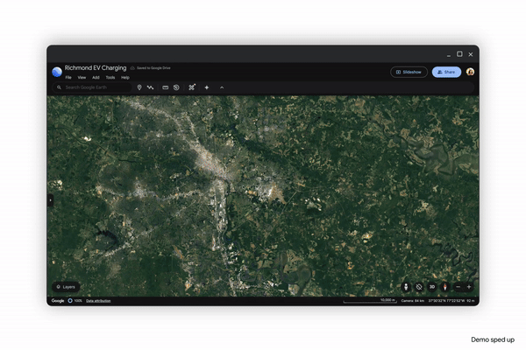Click the satellite-shaped icon in the toolbar
Screen dimensions: 526x350
coord(192,87)
